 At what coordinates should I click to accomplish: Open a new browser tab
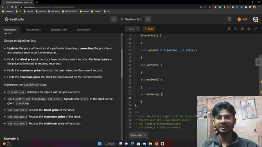(37, 2)
